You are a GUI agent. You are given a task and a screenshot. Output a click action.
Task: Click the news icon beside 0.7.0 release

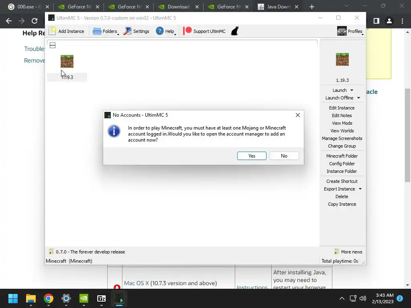(x=51, y=252)
